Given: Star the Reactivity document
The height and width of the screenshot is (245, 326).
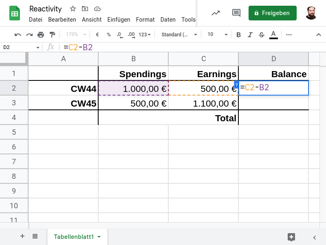Looking at the screenshot, I should (x=73, y=9).
